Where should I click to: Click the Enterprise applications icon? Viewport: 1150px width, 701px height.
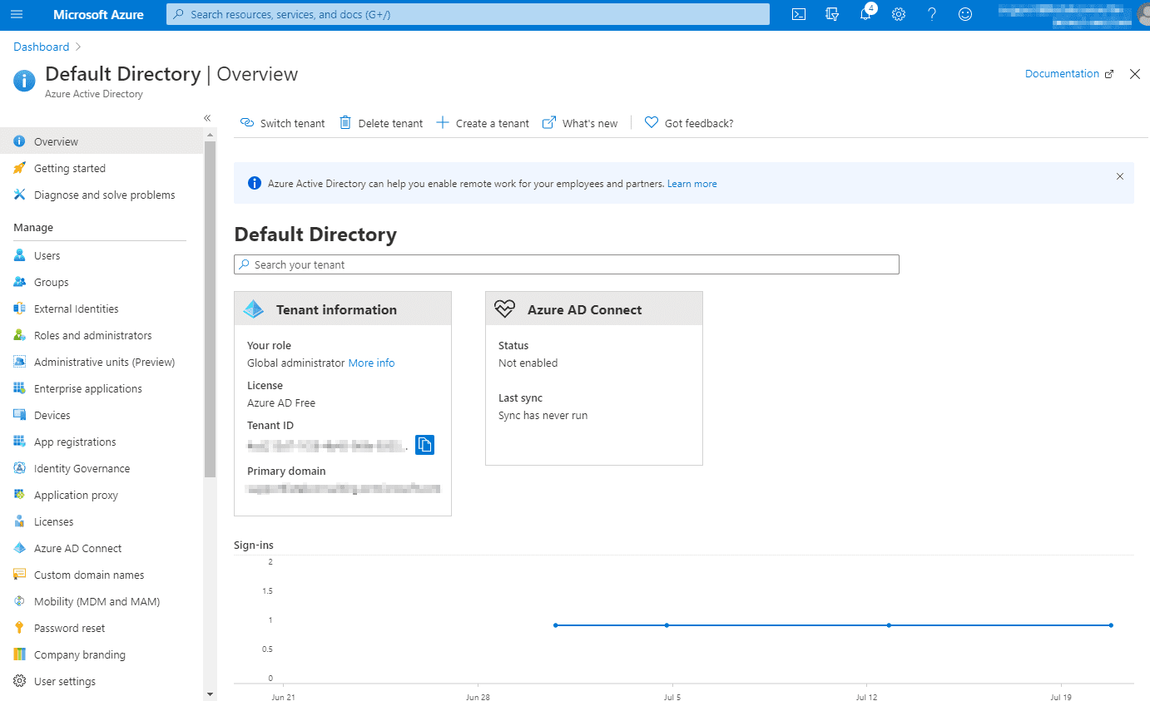[19, 388]
